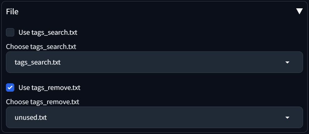Click the Choose tags_search.txt label
309x134 pixels.
tap(41, 47)
